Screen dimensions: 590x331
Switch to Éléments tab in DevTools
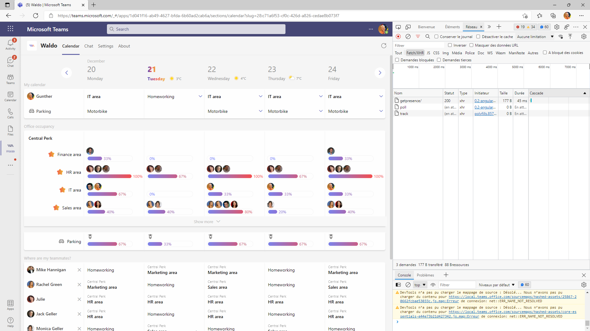(452, 27)
